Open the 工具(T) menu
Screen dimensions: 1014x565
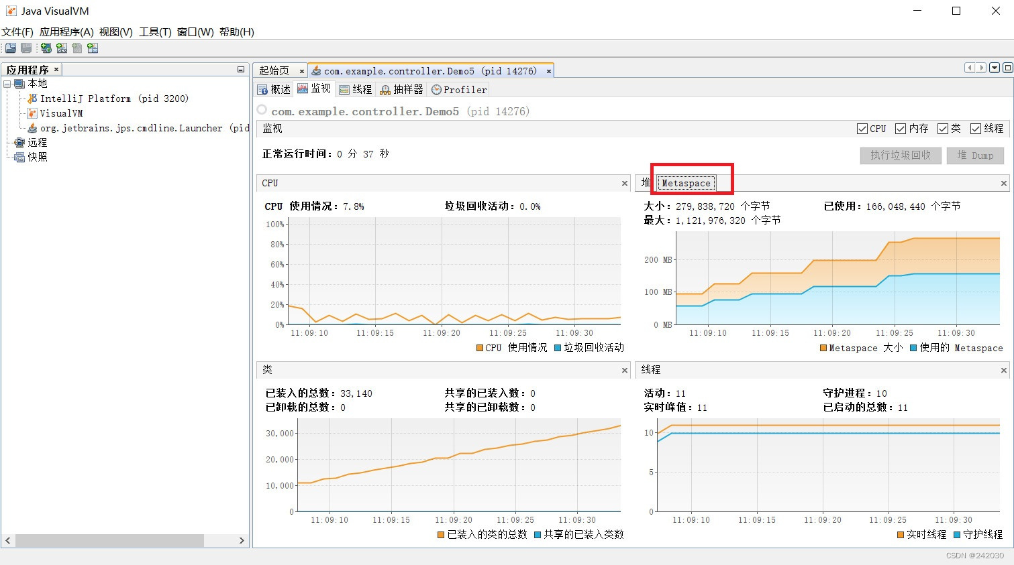coord(155,32)
